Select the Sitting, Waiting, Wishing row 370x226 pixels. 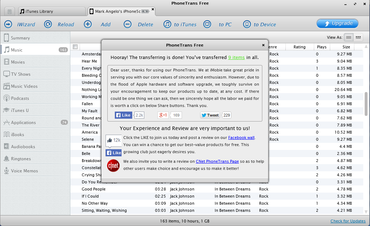click(x=217, y=210)
